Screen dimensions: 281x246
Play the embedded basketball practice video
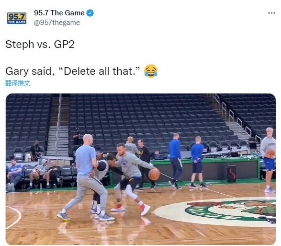pyautogui.click(x=141, y=169)
